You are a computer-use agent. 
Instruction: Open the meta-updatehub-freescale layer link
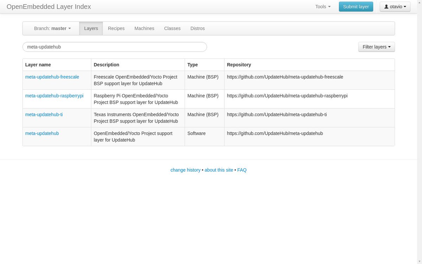52,77
